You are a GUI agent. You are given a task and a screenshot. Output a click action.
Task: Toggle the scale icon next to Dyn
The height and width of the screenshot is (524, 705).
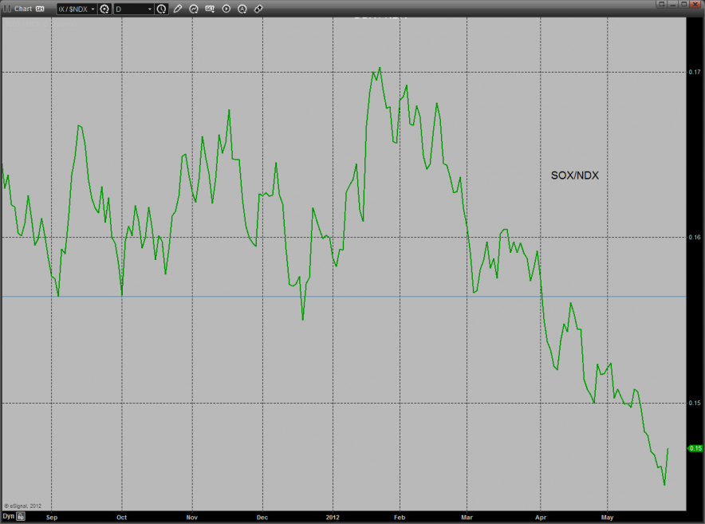pyautogui.click(x=22, y=516)
